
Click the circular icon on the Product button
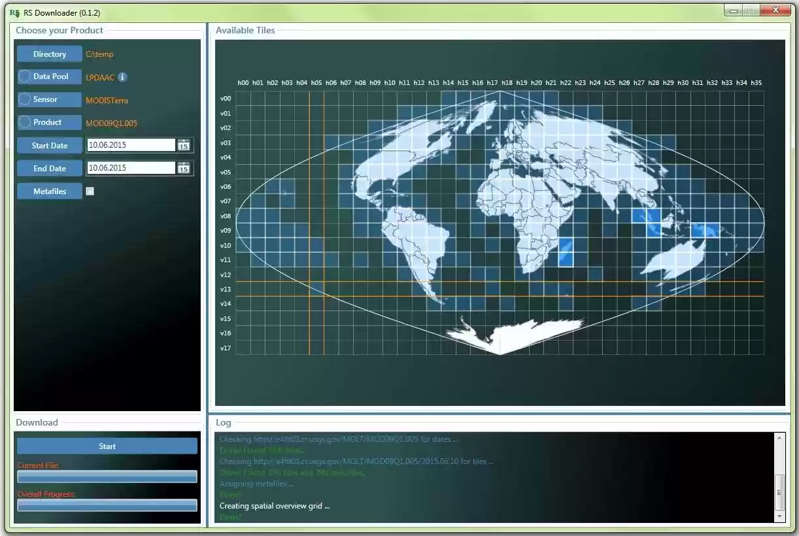[x=25, y=122]
